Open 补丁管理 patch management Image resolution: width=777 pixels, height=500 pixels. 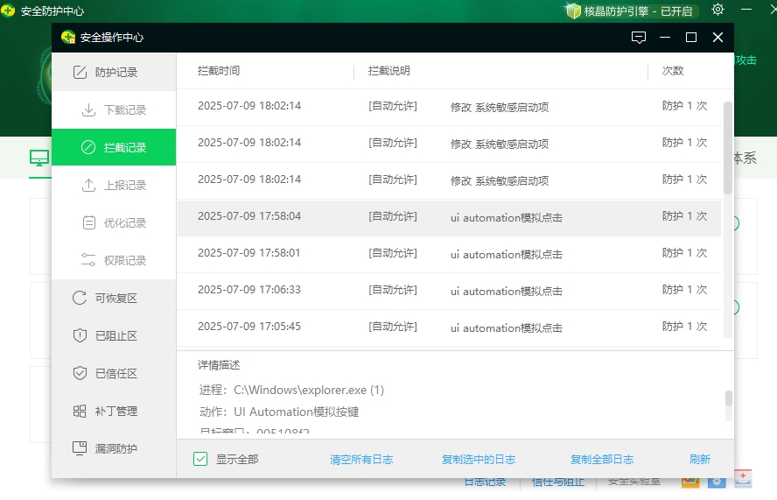point(115,412)
